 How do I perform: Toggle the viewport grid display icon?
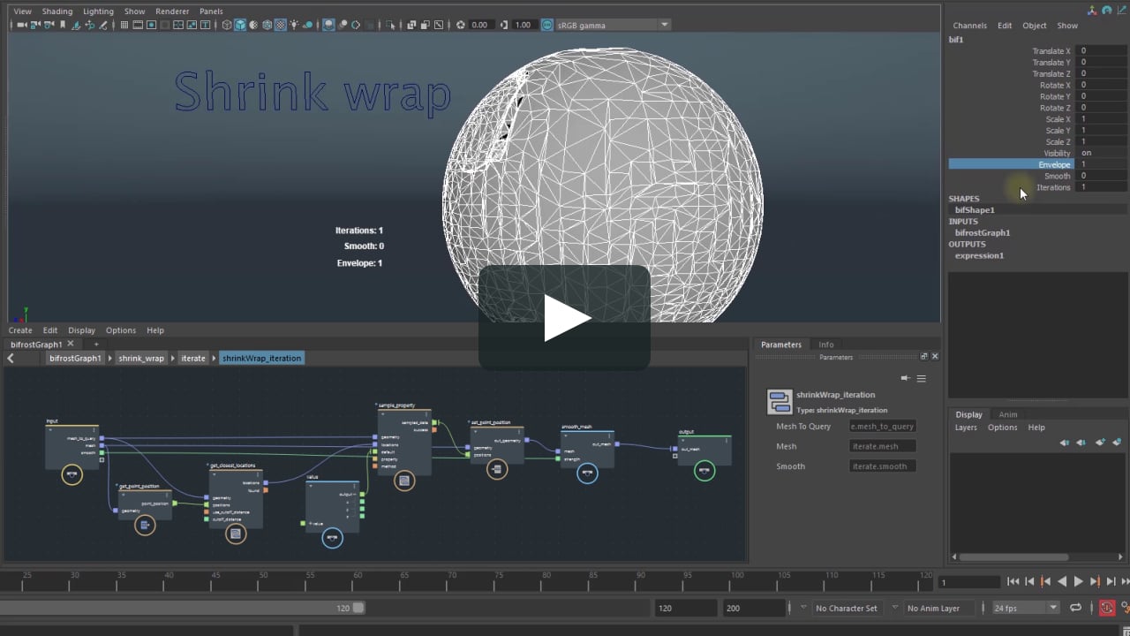124,25
